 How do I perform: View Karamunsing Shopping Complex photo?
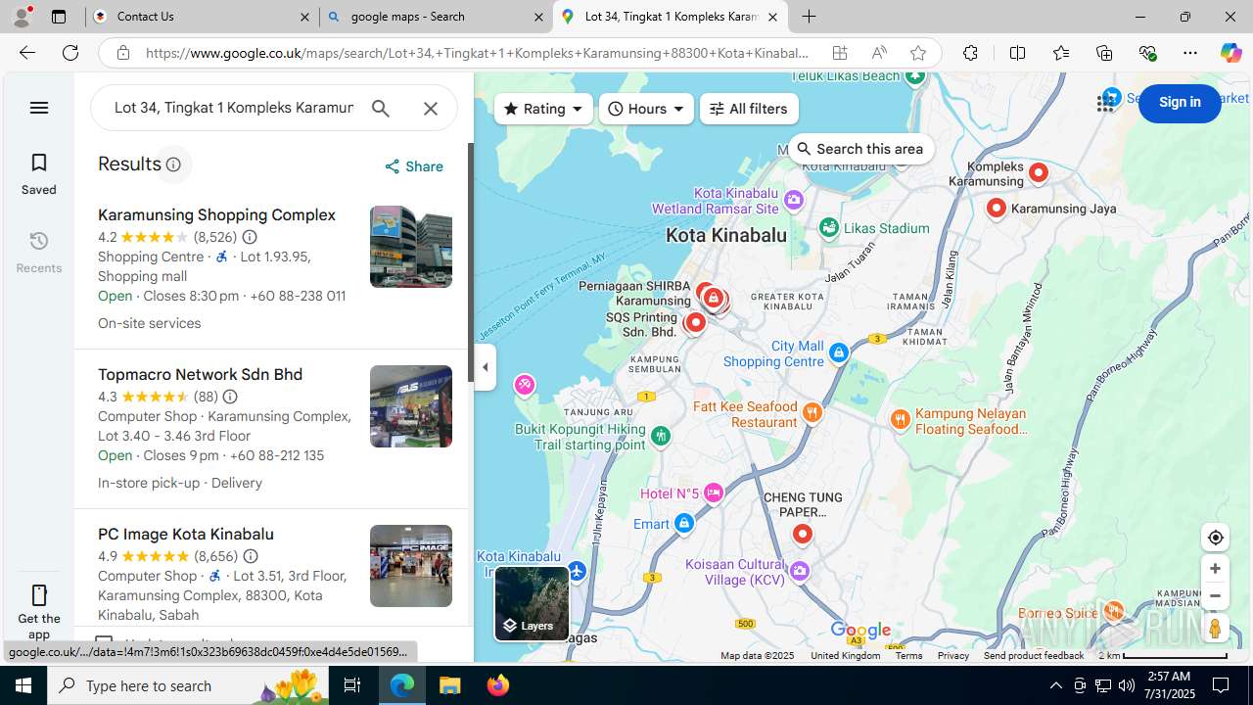click(411, 247)
